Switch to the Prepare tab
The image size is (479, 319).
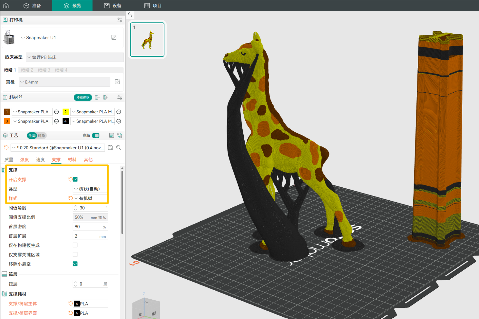pos(32,5)
